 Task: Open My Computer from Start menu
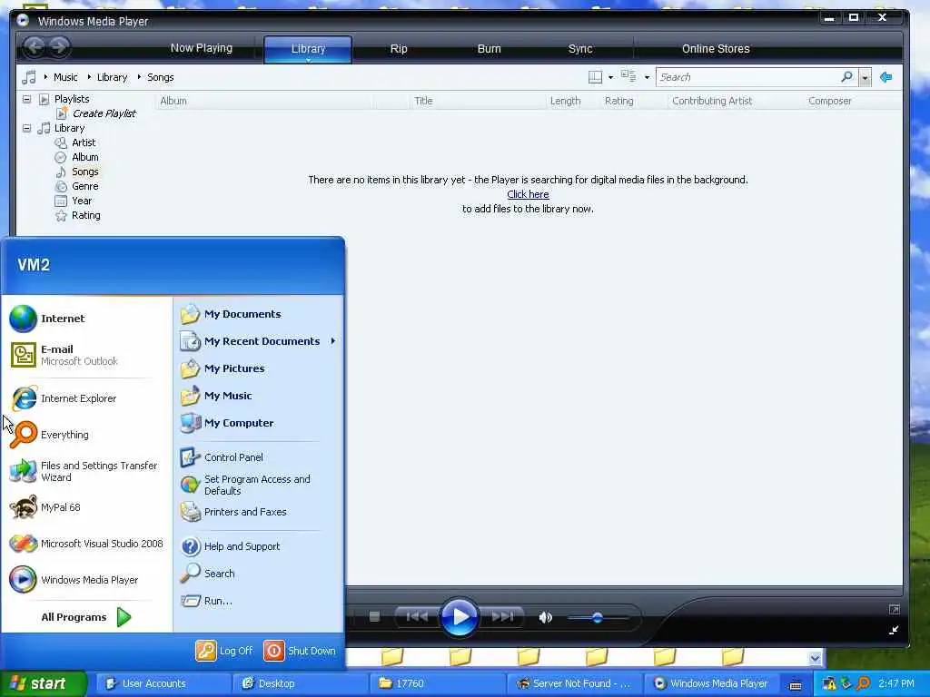point(258,423)
